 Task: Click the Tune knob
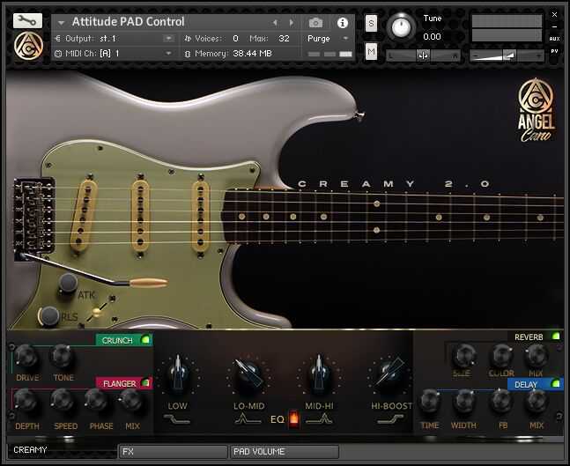click(x=401, y=27)
